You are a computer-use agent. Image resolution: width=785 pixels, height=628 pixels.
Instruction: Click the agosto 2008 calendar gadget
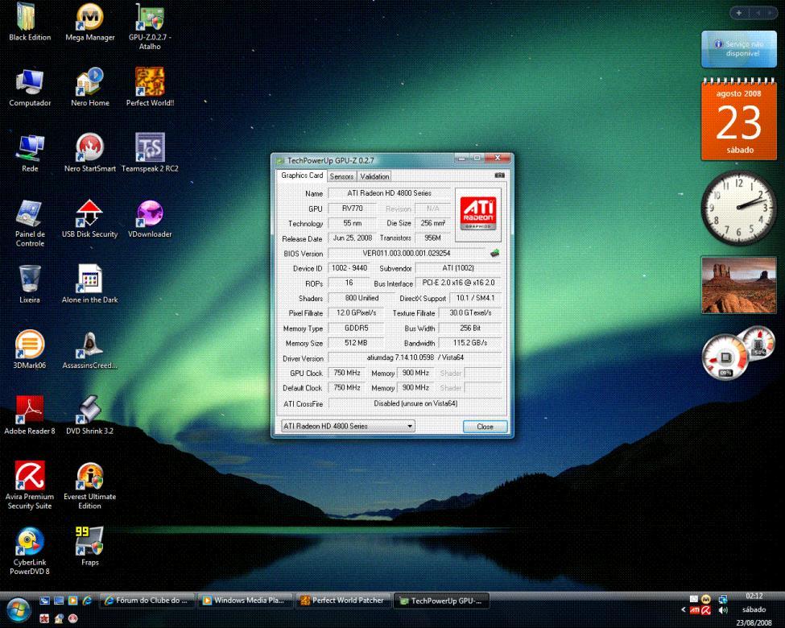pyautogui.click(x=739, y=120)
